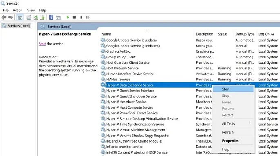Select Services (Local) in the left tree

(19, 26)
